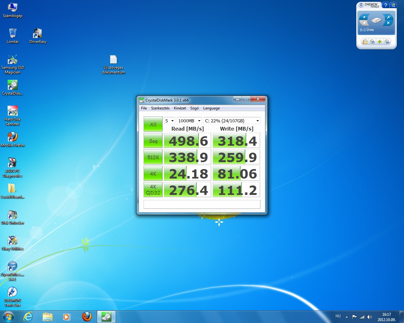The height and width of the screenshot is (323, 404).
Task: Open the DAEMON Tools gadget wrench settings
Action: 389,17
